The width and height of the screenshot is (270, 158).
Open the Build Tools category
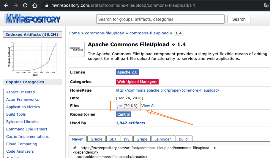[x=16, y=114]
